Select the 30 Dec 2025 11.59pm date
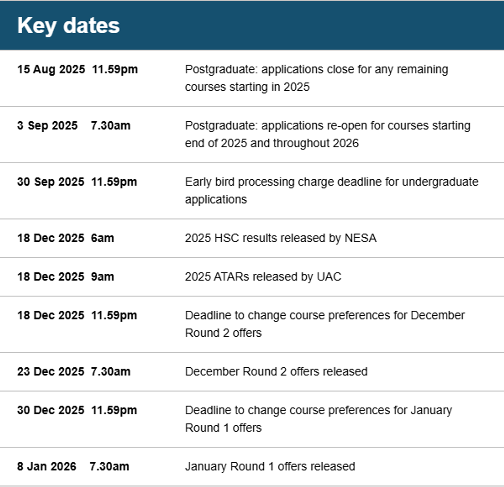The height and width of the screenshot is (487, 504). tap(77, 410)
